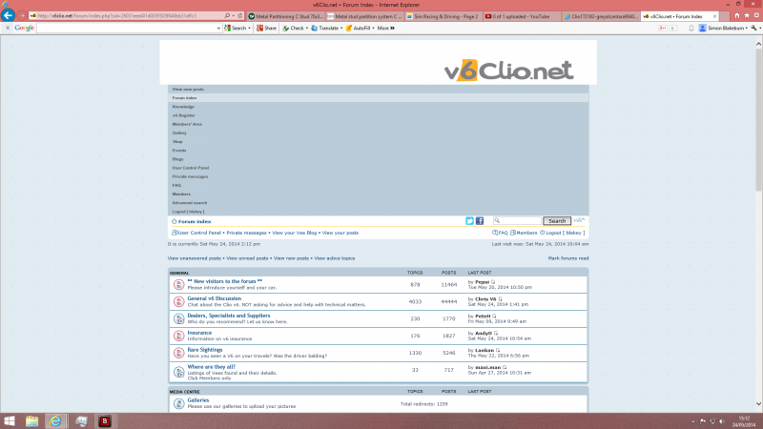Switch to Sim Racing & Driving tab
The height and width of the screenshot is (429, 763).
coord(443,16)
